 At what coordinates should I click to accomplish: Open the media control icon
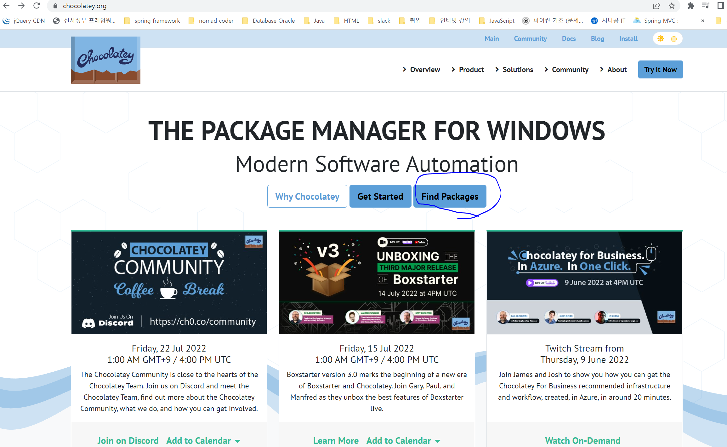(706, 6)
